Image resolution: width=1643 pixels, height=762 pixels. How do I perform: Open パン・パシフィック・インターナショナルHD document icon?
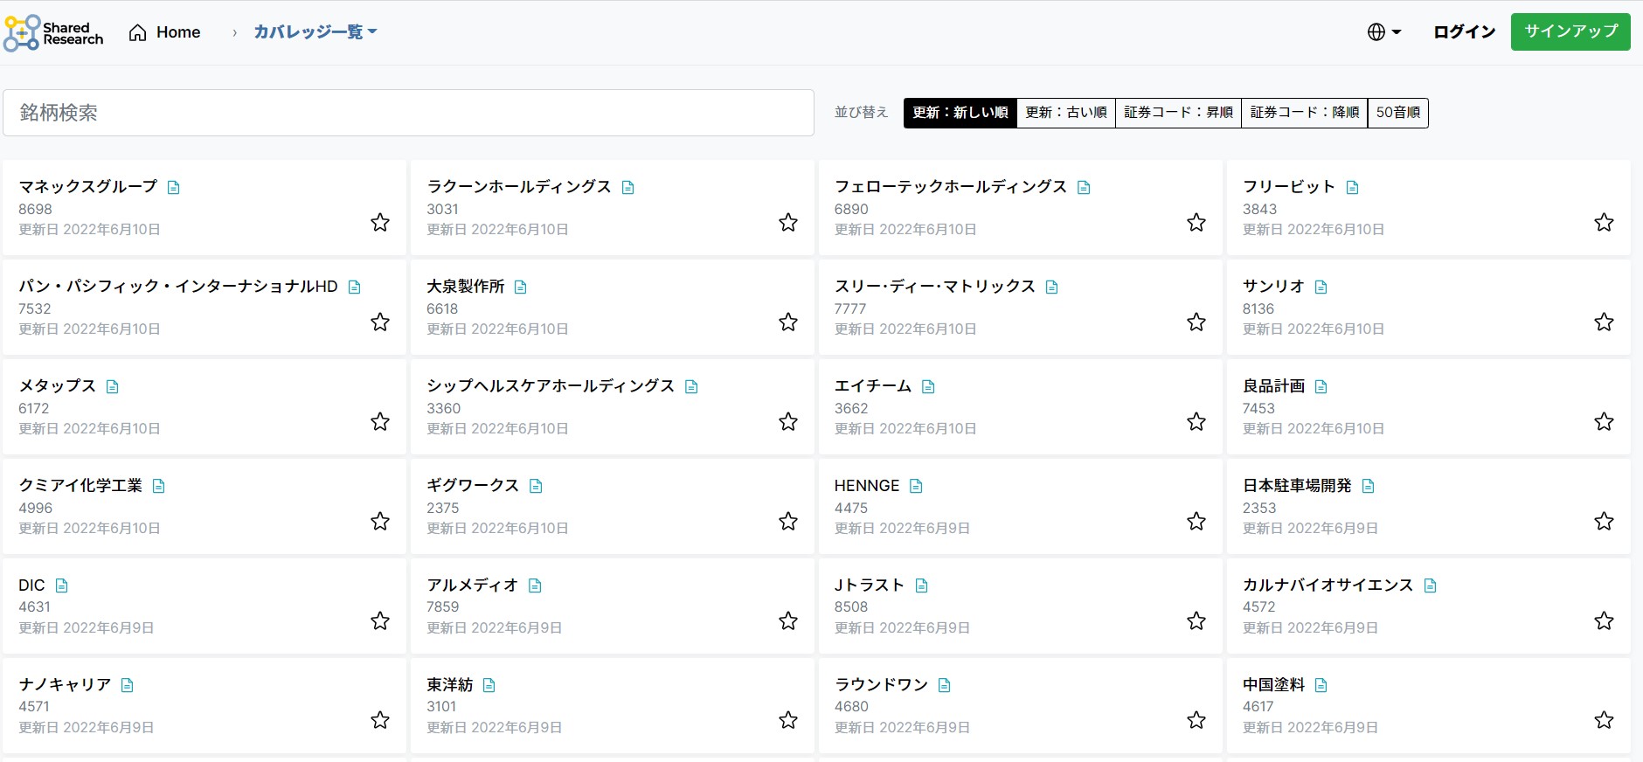pyautogui.click(x=354, y=287)
